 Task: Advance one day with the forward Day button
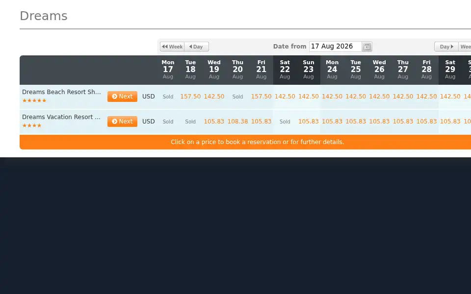click(446, 47)
